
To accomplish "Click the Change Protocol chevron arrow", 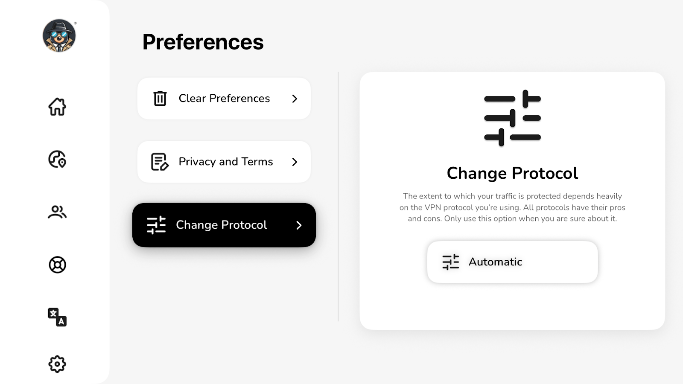I will [x=299, y=225].
